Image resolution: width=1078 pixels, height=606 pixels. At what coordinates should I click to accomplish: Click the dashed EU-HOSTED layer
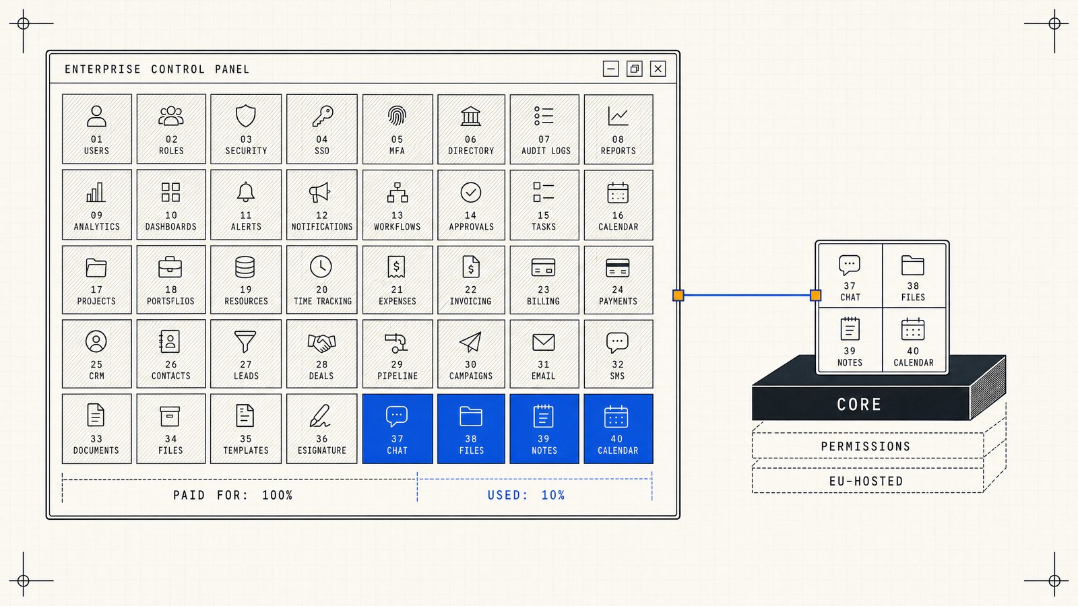click(867, 481)
